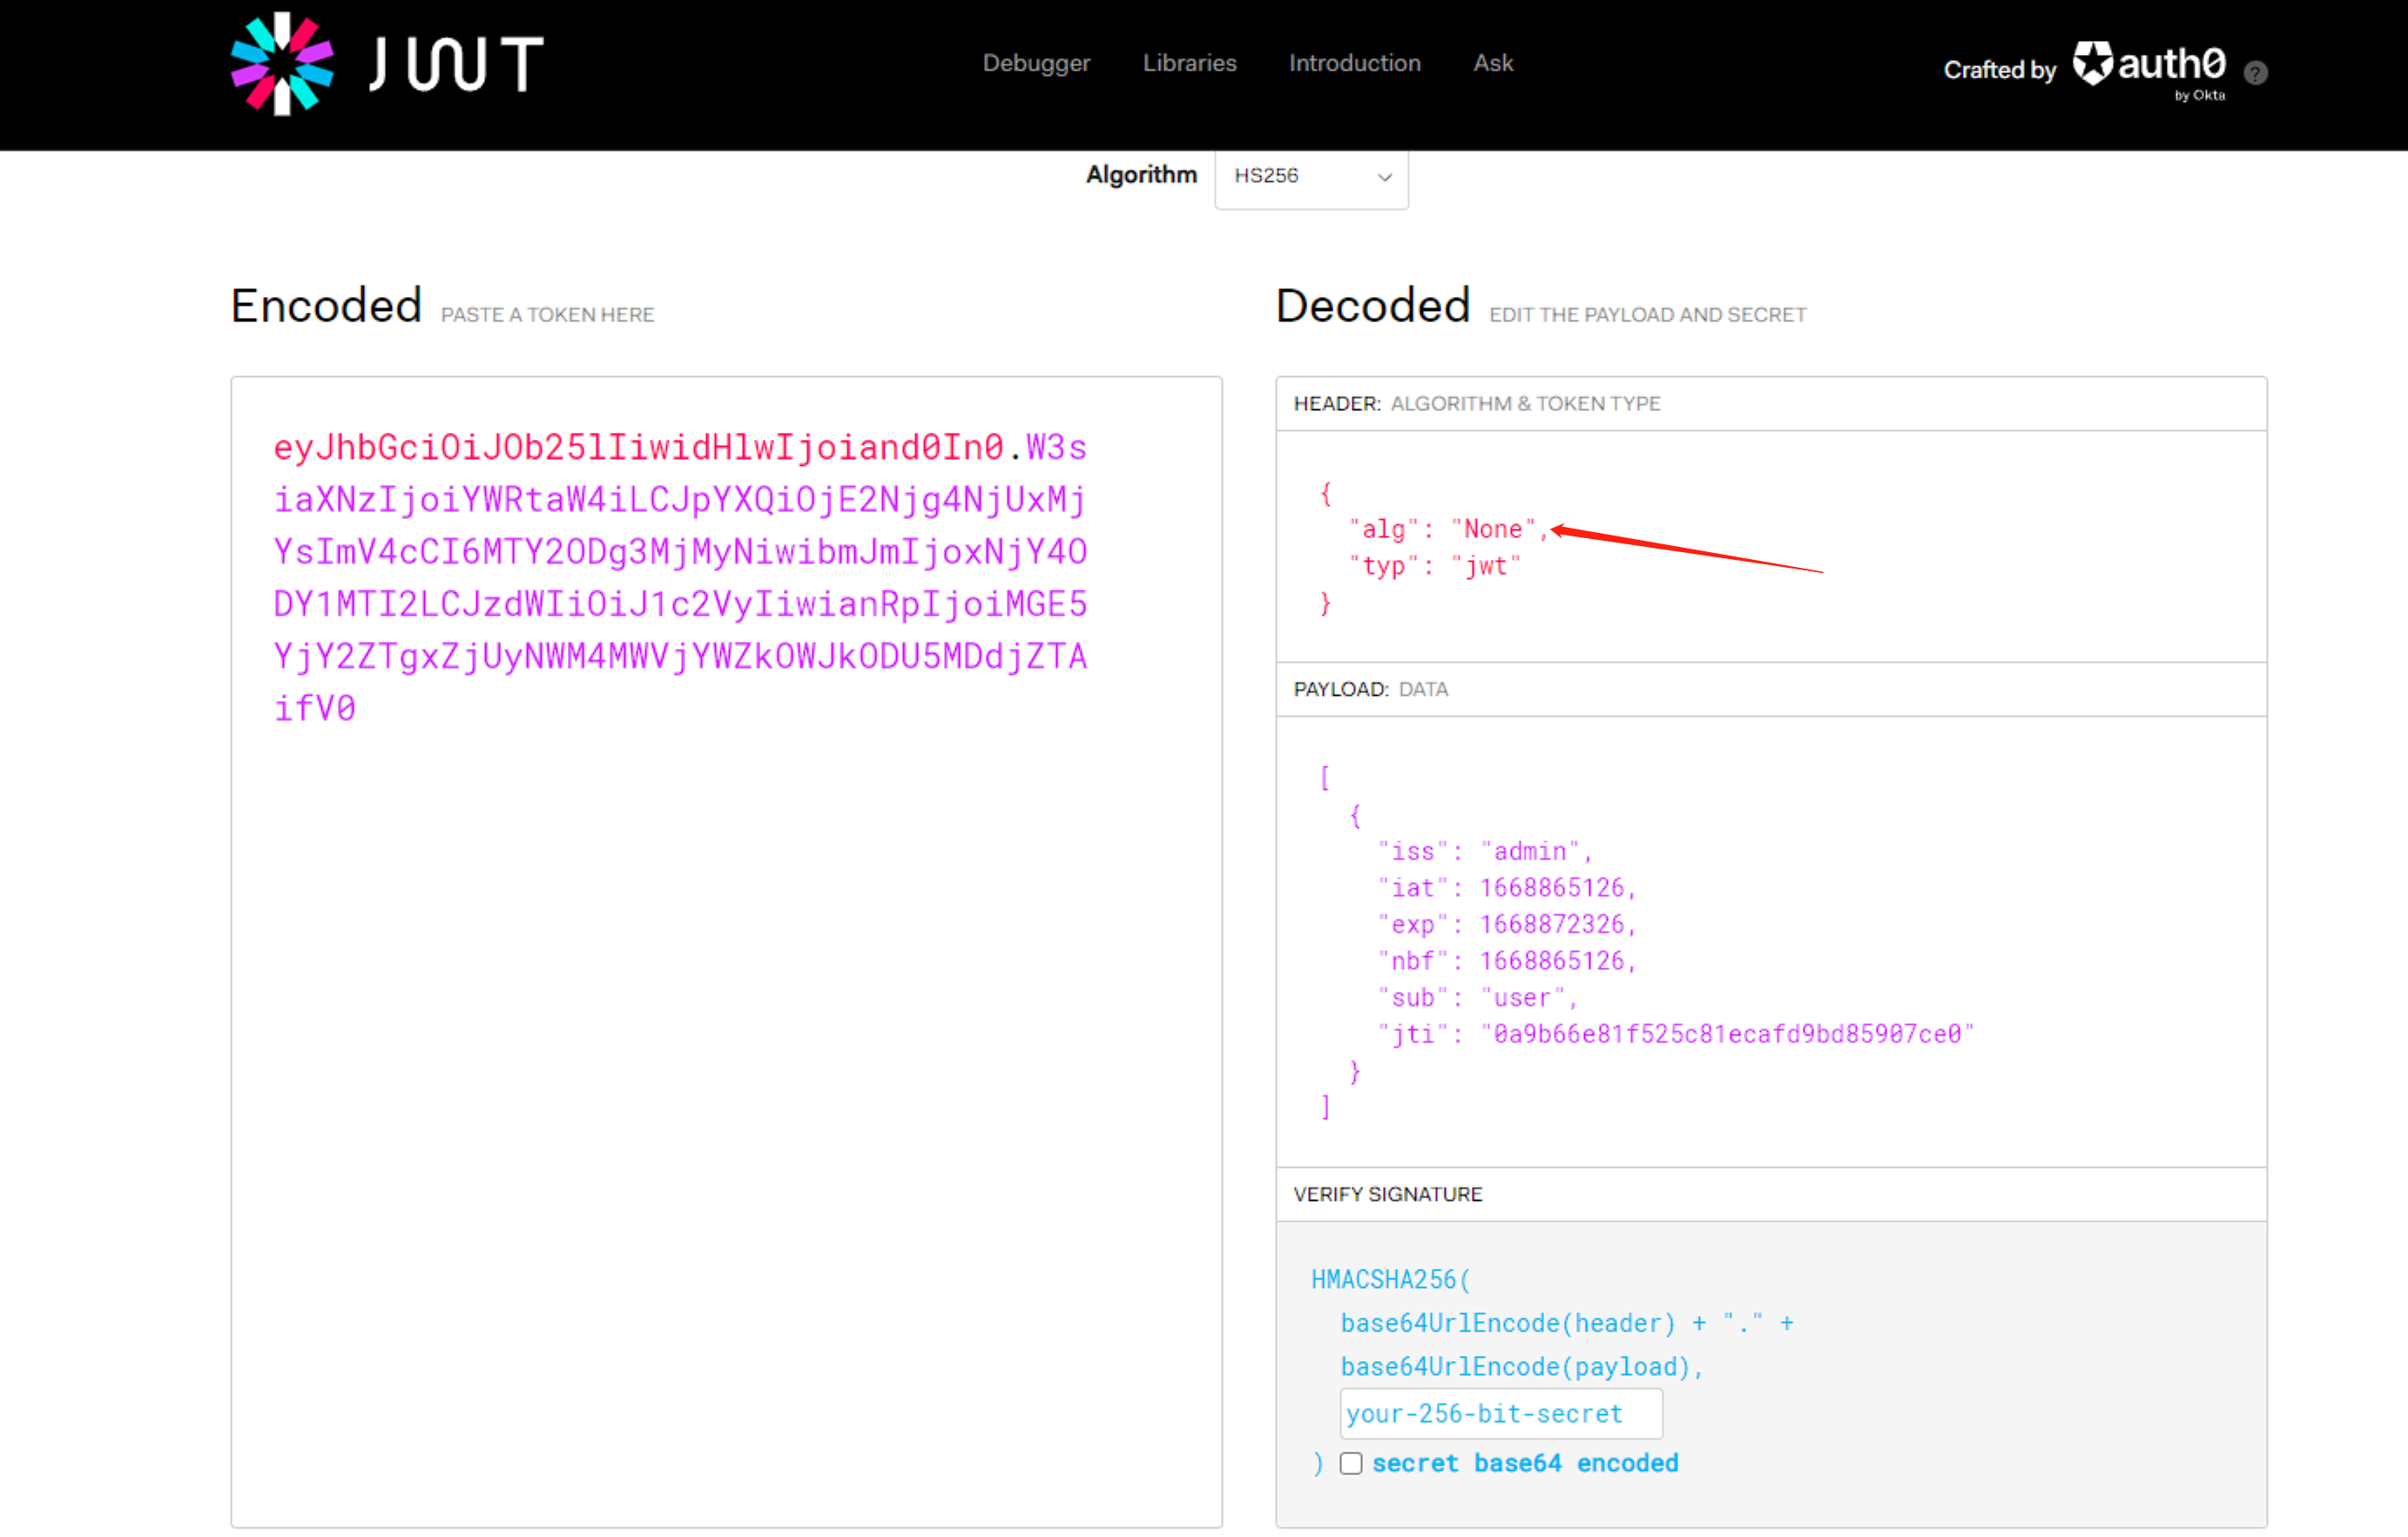Image resolution: width=2408 pixels, height=1537 pixels.
Task: Click the "jti" payload line
Action: tap(1675, 1034)
